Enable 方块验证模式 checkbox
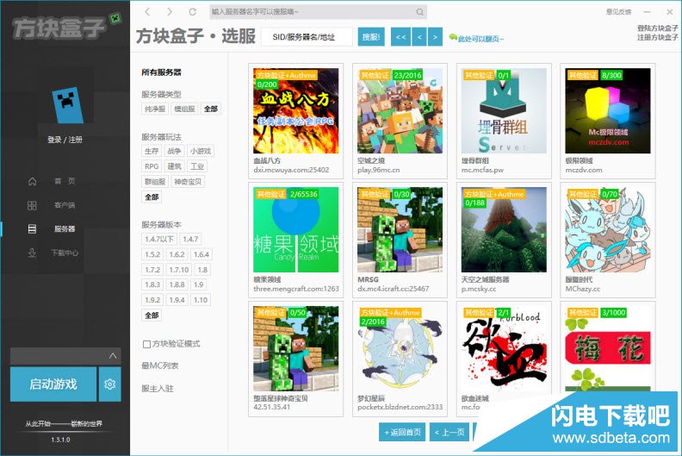This screenshot has height=456, width=682. pyautogui.click(x=146, y=344)
